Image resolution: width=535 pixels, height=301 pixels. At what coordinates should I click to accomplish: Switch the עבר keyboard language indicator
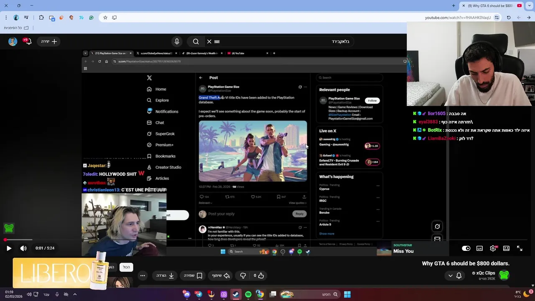[x=46, y=294]
